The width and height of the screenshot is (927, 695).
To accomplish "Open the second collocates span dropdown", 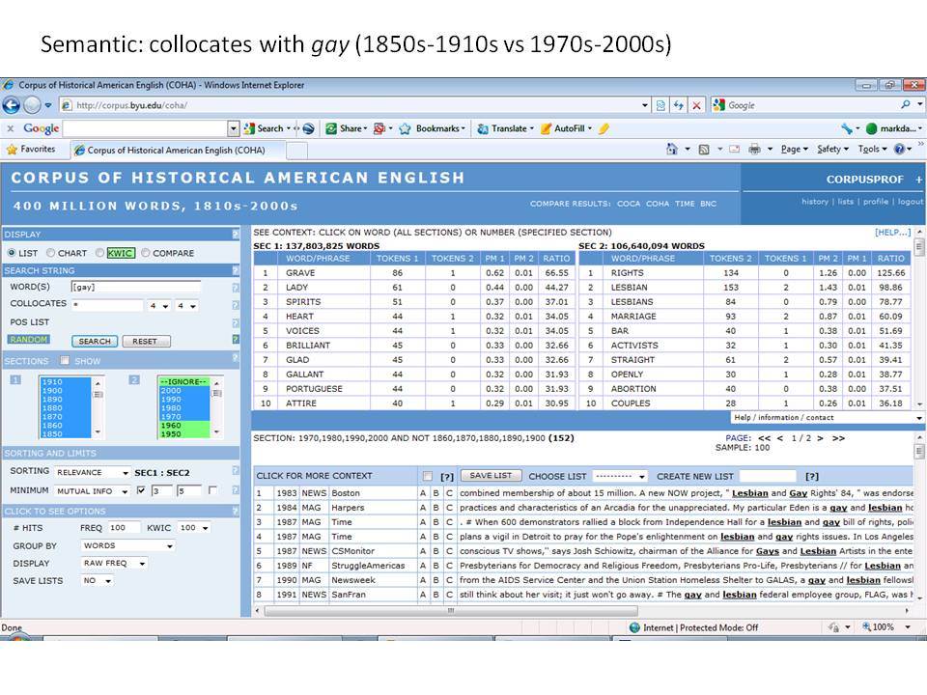I will [x=186, y=306].
